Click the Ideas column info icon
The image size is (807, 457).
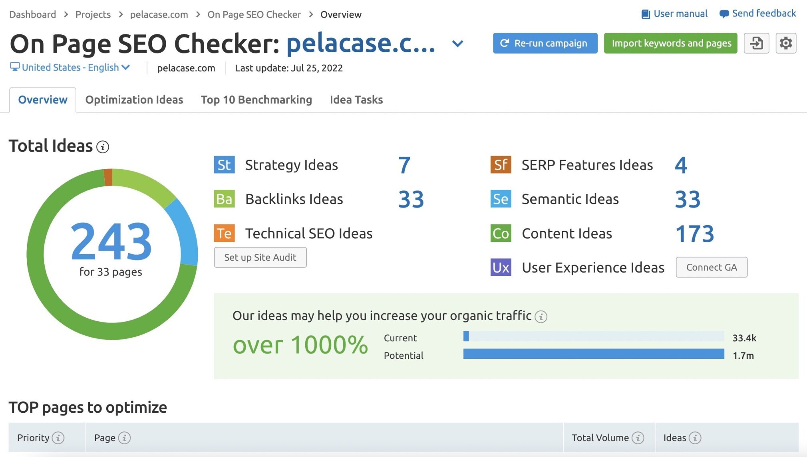[x=695, y=438]
